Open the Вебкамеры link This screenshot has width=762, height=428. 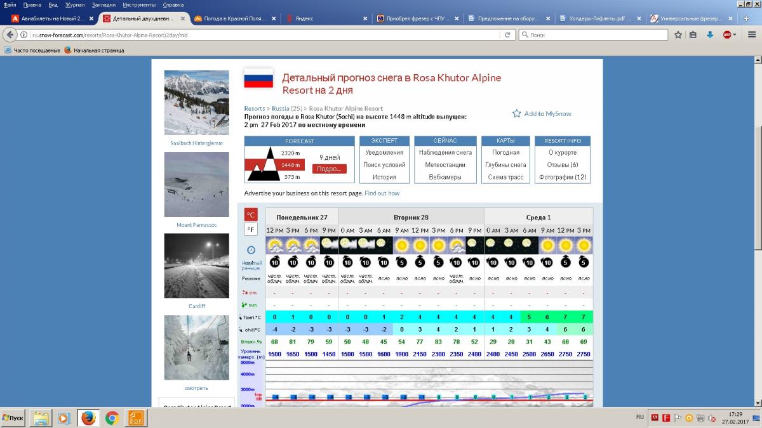[x=445, y=177]
